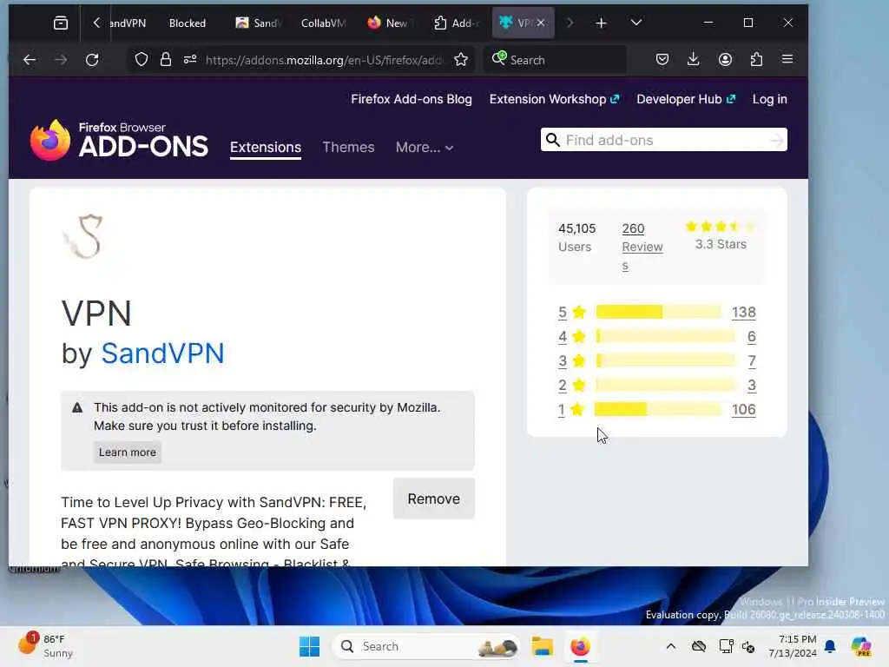The width and height of the screenshot is (889, 667).
Task: Open the Firefox account icon
Action: point(725,60)
